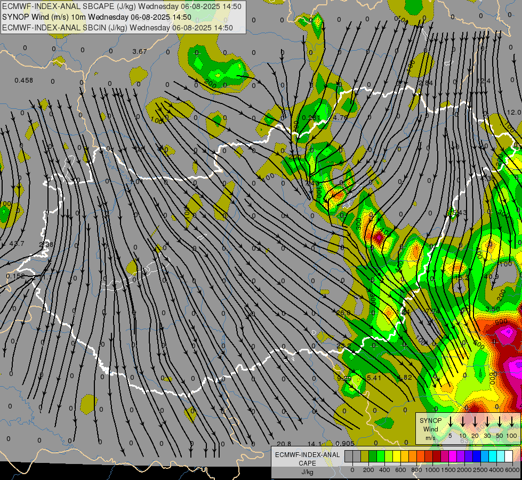Click the 'CAPE' label in the bottom legend
522x480 pixels.
[x=307, y=463]
